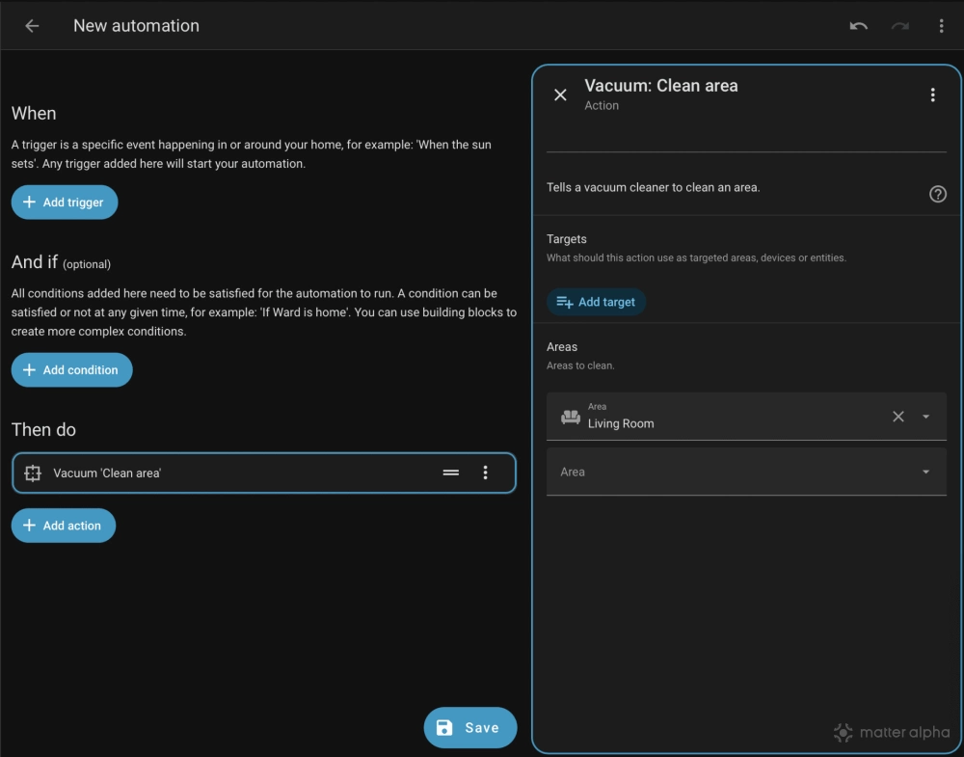The height and width of the screenshot is (757, 964).
Task: Click the redo icon in the top toolbar
Action: tap(899, 25)
